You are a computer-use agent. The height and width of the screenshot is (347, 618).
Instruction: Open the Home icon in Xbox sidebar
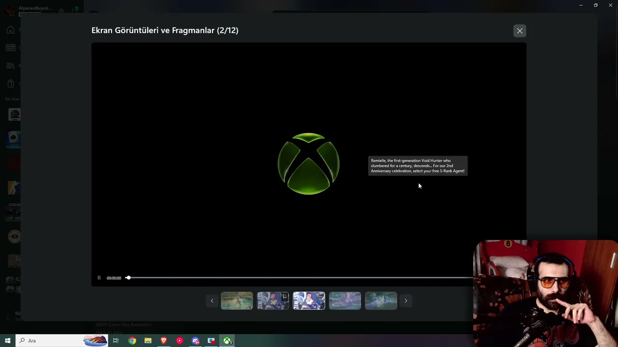[11, 30]
